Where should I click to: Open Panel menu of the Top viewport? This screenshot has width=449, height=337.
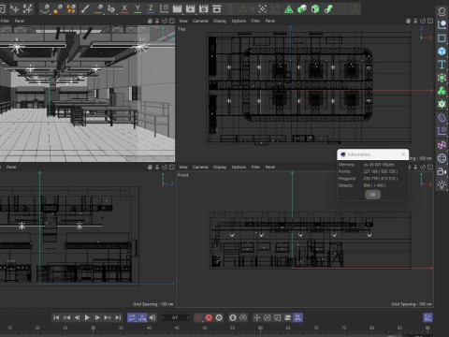coord(270,21)
